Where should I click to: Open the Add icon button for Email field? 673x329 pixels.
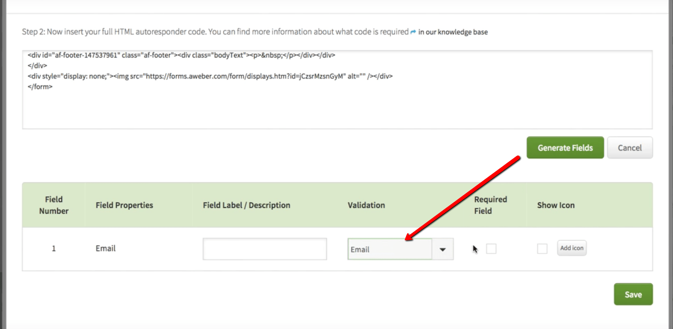pos(572,248)
